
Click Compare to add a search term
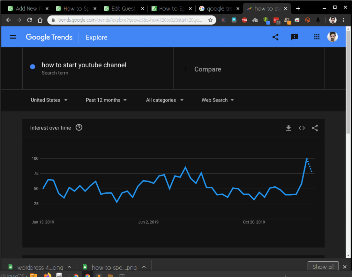pyautogui.click(x=207, y=69)
